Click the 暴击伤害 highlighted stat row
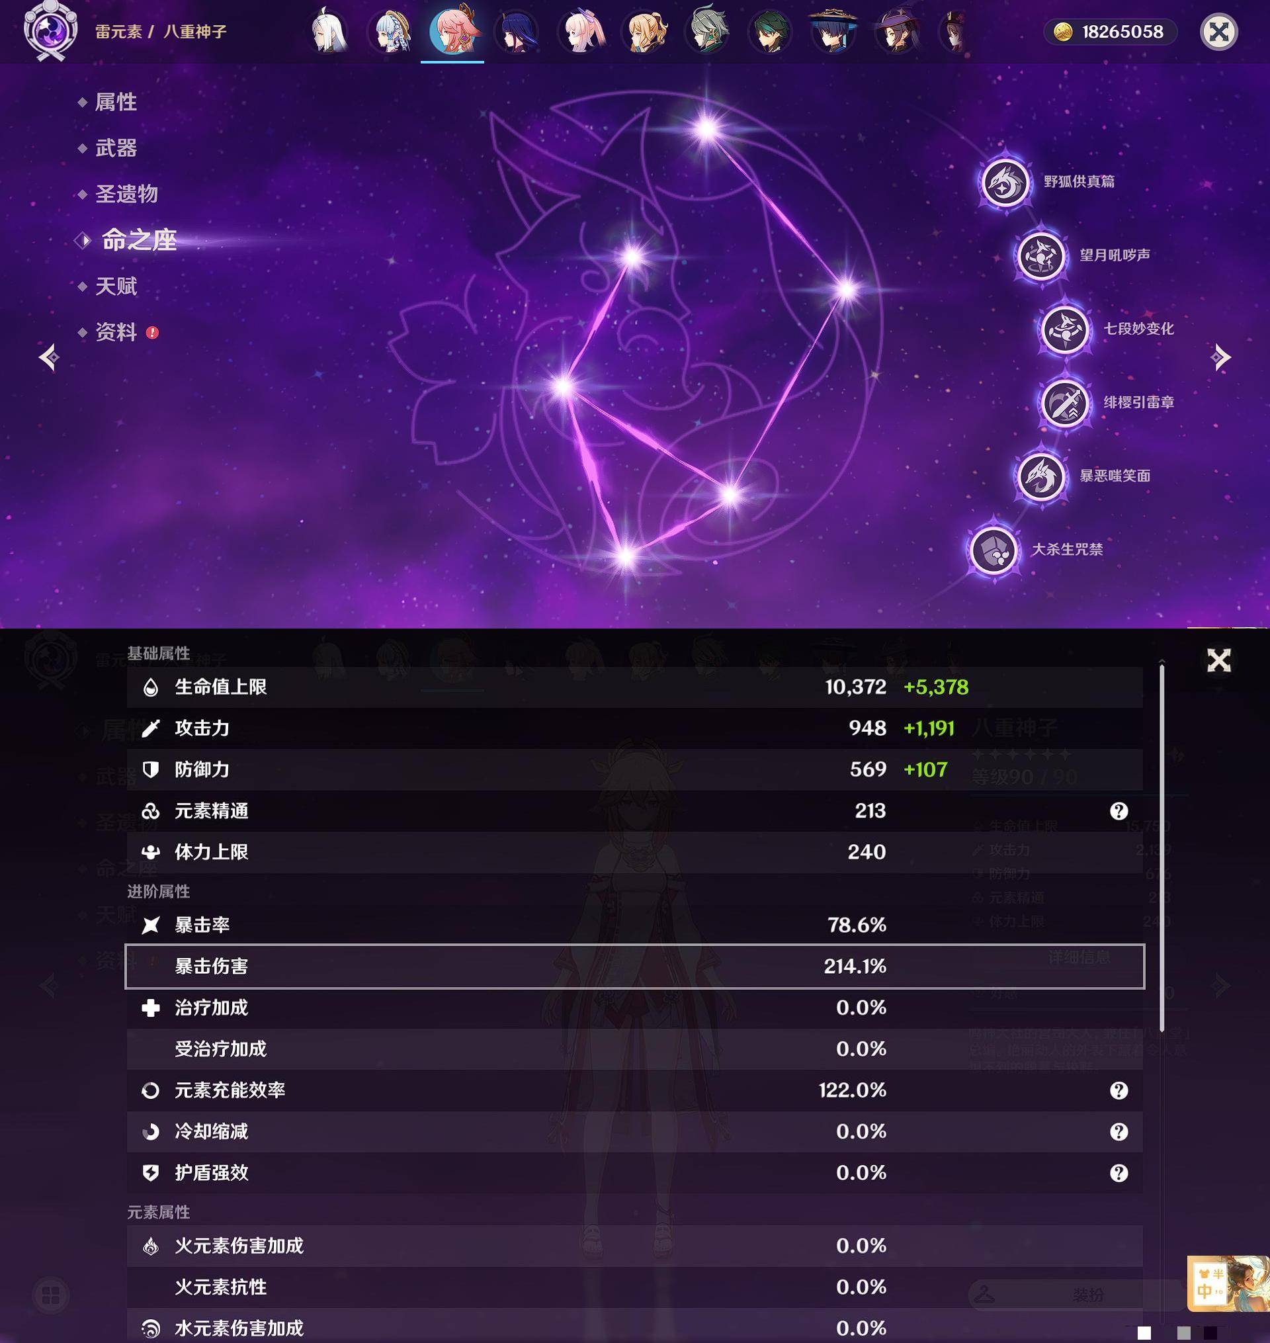 pos(635,966)
